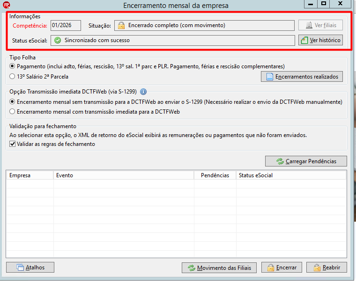Choose closing with immediate DCTFWeb transmission

pos(12,111)
